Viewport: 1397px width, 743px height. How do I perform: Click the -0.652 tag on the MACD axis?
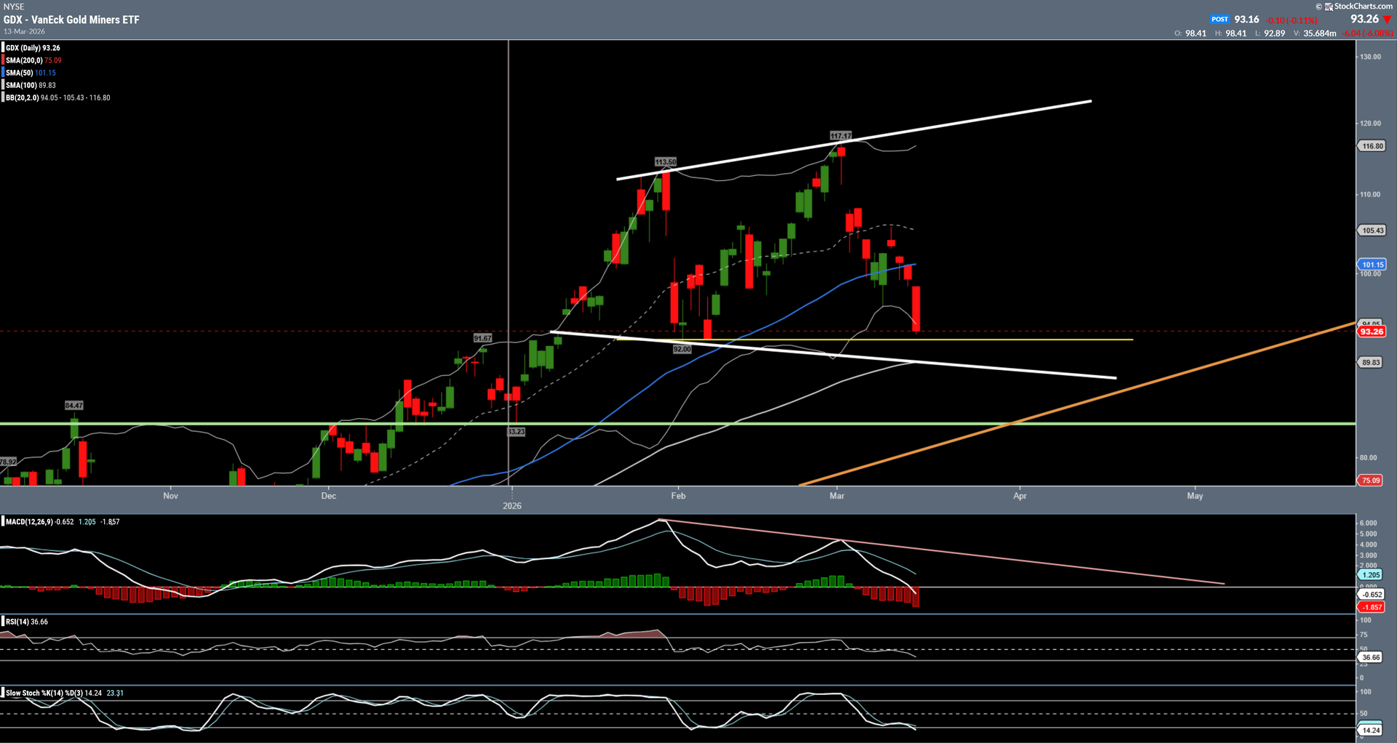tap(1371, 595)
